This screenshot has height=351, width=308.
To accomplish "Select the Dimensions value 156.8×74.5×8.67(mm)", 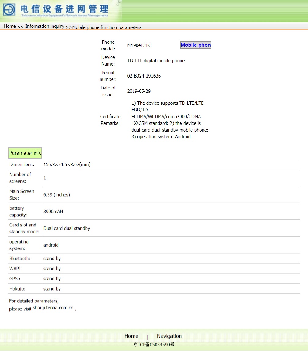I will coord(67,165).
